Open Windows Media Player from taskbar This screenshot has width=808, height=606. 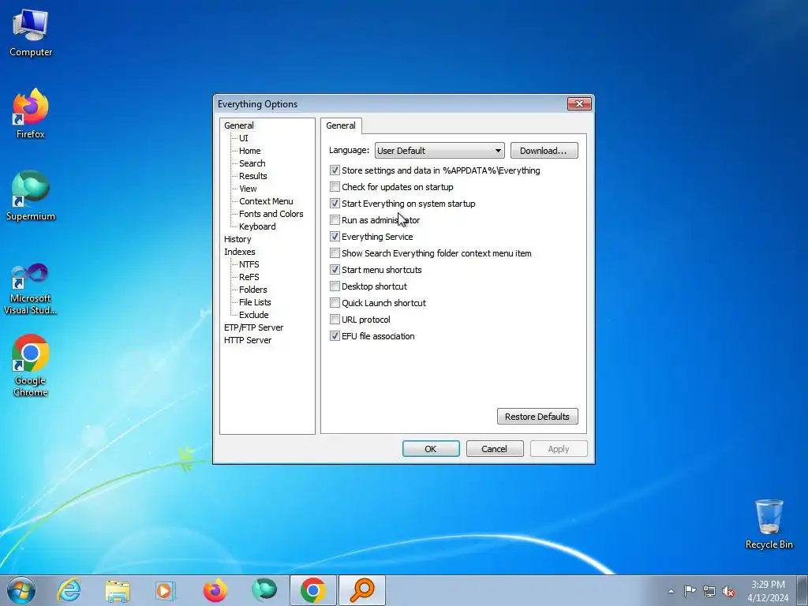coord(166,590)
